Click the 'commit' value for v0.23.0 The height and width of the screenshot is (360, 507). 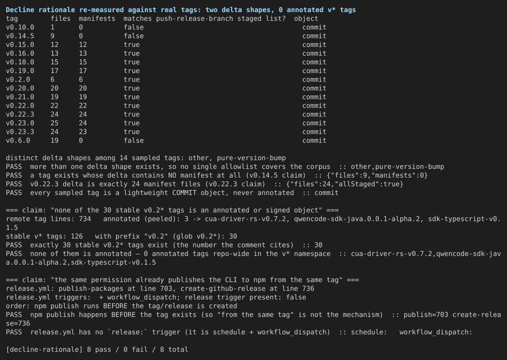click(x=314, y=123)
